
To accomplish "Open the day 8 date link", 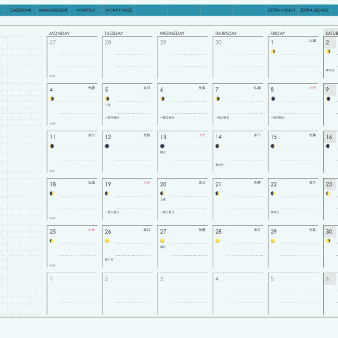I will [272, 89].
